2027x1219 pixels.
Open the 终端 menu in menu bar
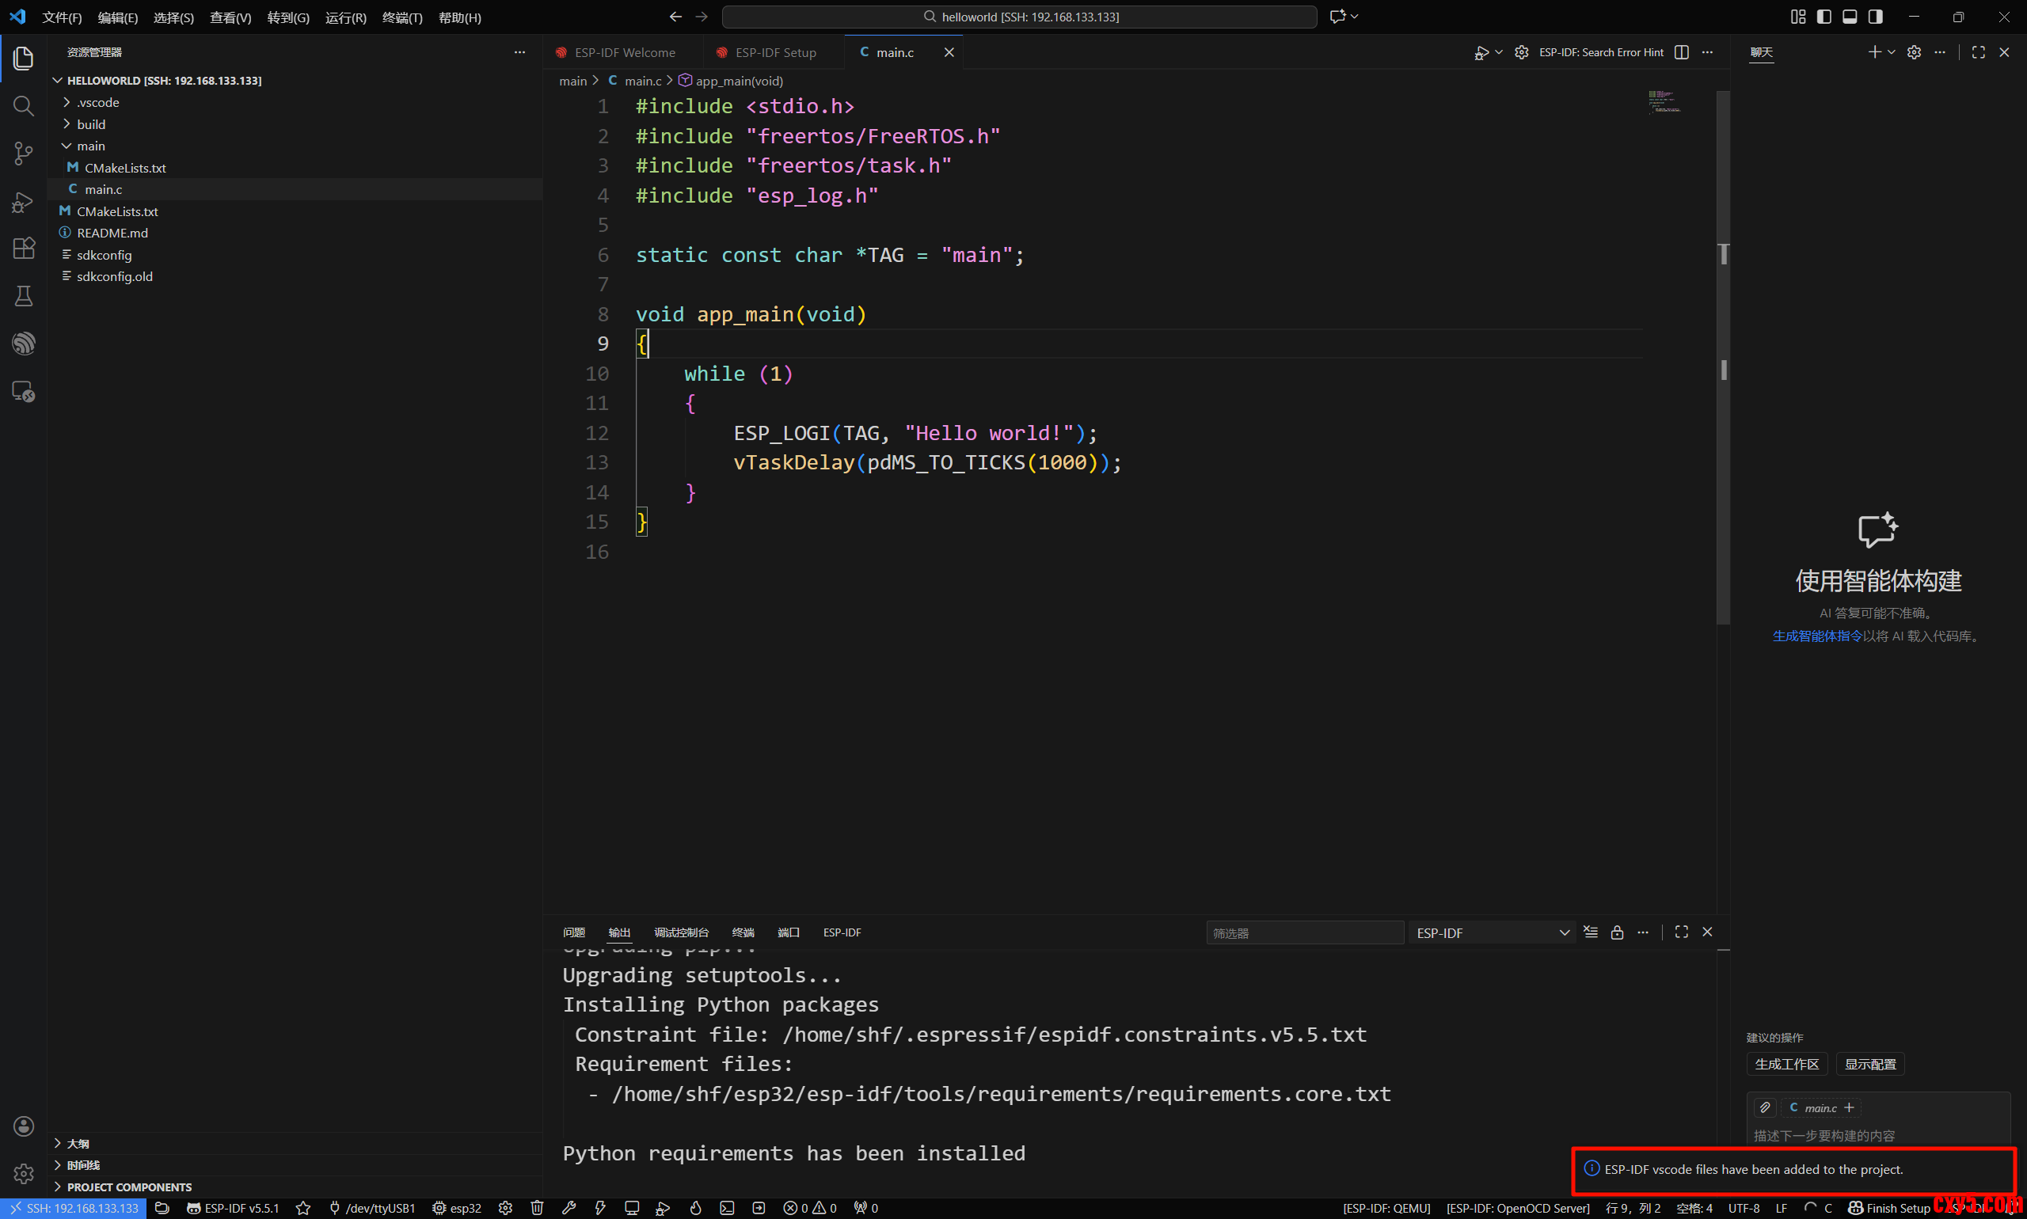point(401,17)
